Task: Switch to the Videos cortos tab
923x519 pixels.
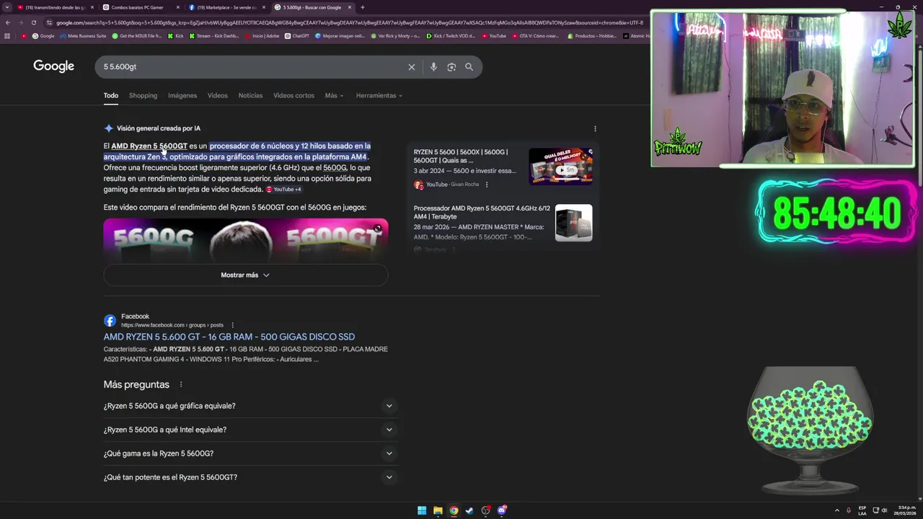Action: [293, 95]
